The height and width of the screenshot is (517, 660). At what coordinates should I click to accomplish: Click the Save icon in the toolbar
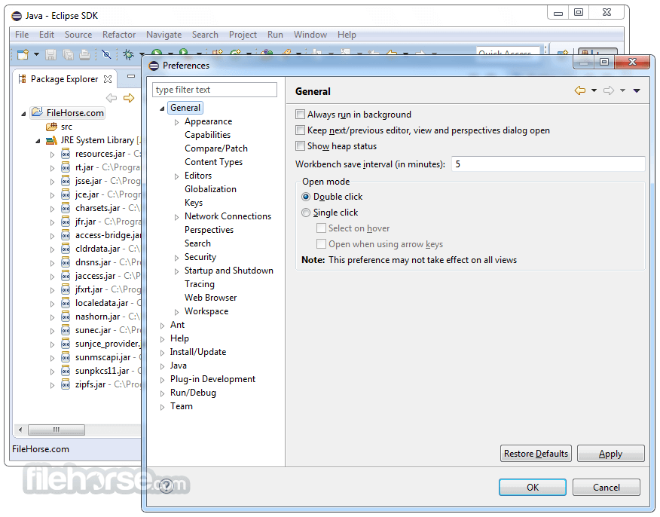click(x=49, y=54)
